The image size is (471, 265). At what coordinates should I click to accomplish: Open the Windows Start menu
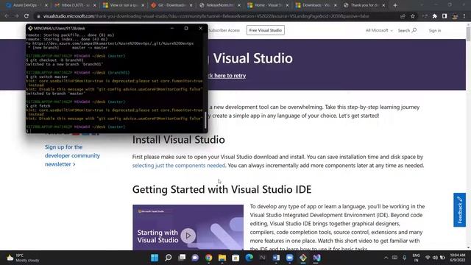coord(155,258)
